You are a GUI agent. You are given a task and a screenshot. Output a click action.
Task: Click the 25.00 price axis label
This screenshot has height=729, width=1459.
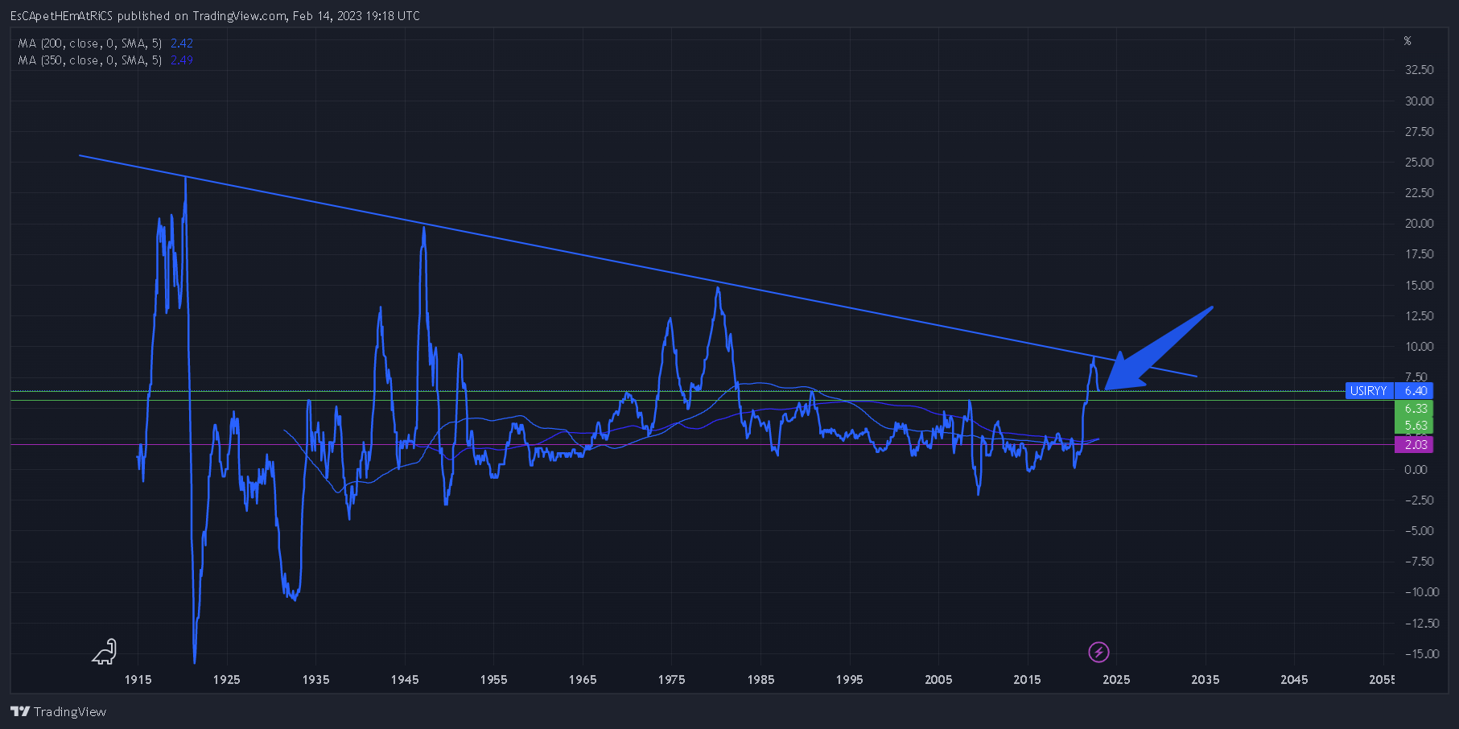pyautogui.click(x=1420, y=162)
